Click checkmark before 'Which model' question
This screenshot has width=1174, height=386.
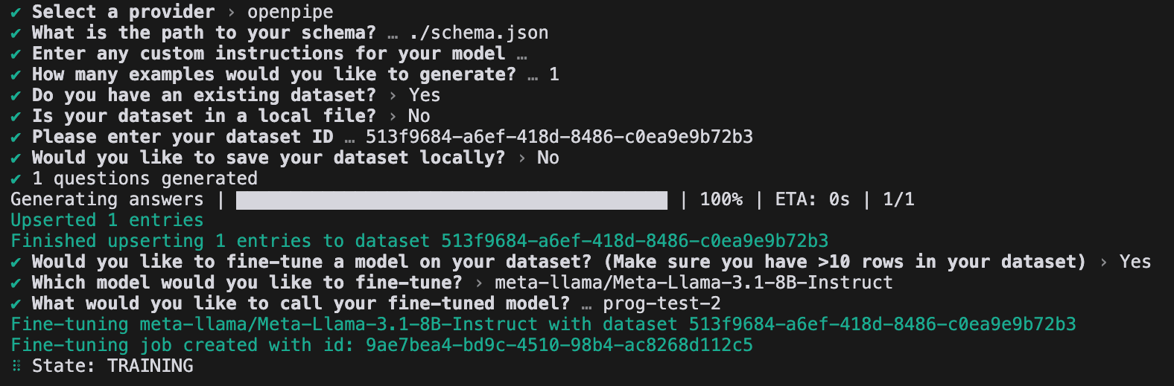point(16,283)
